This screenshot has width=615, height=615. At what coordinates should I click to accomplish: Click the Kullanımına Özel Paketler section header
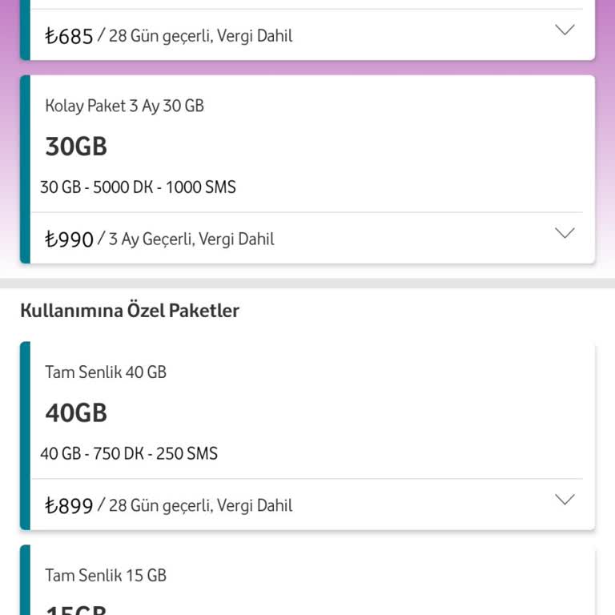pos(130,311)
